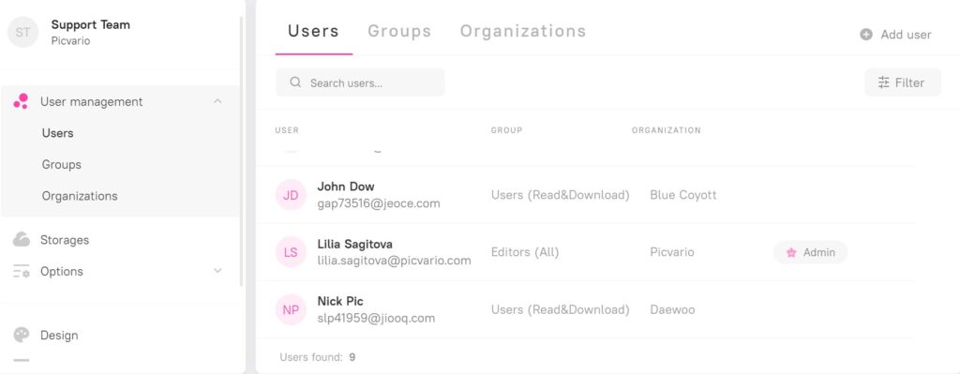Click the sidebar vertical scrollbar
The width and height of the screenshot is (960, 374).
241,151
